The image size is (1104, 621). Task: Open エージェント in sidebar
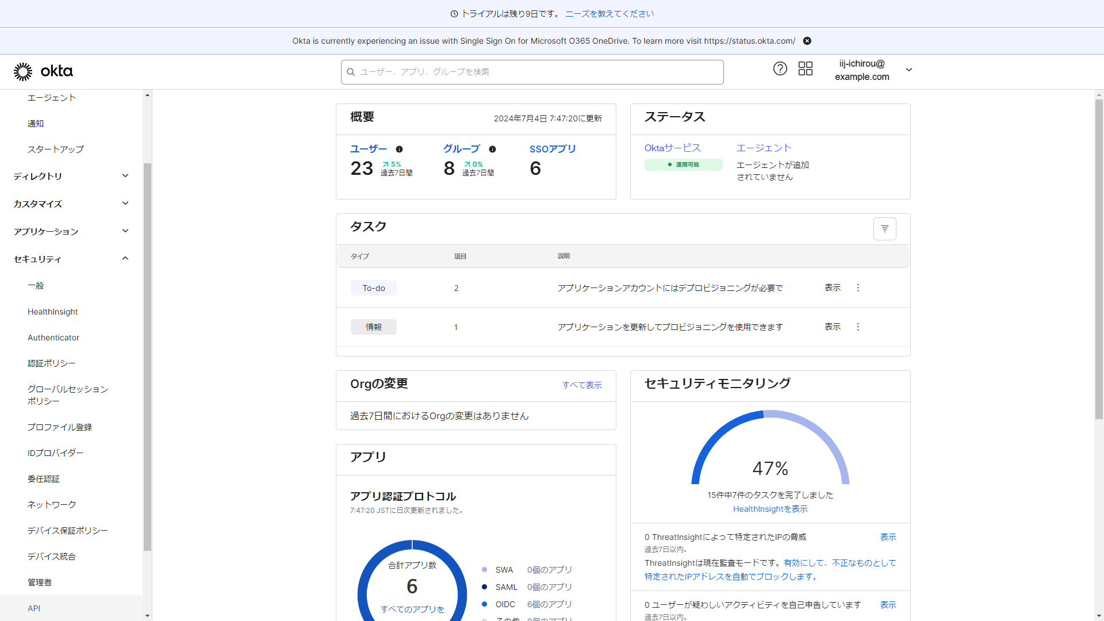(x=52, y=98)
